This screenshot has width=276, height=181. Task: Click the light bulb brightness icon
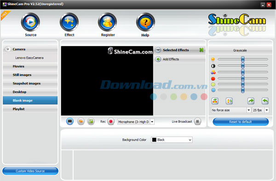point(213,59)
